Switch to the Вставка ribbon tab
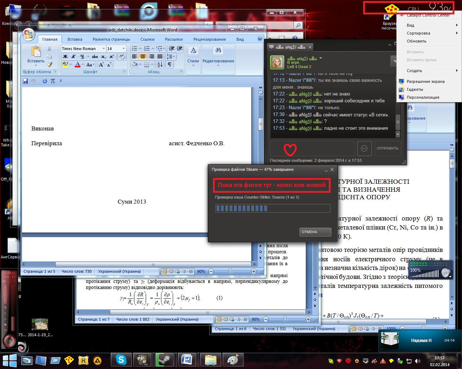 coord(75,39)
